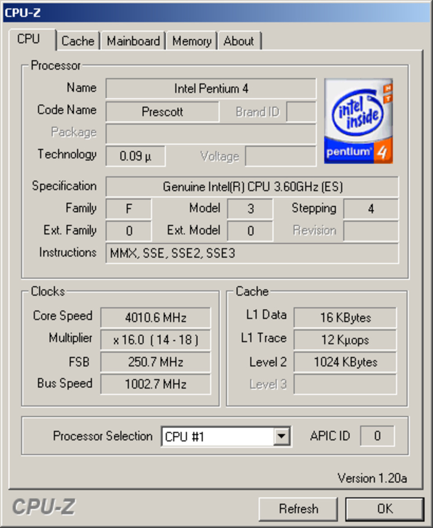This screenshot has width=433, height=528.
Task: Click the empty Voltage field
Action: [x=281, y=156]
